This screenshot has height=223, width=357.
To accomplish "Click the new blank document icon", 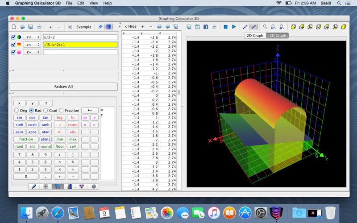I will point(15,27).
